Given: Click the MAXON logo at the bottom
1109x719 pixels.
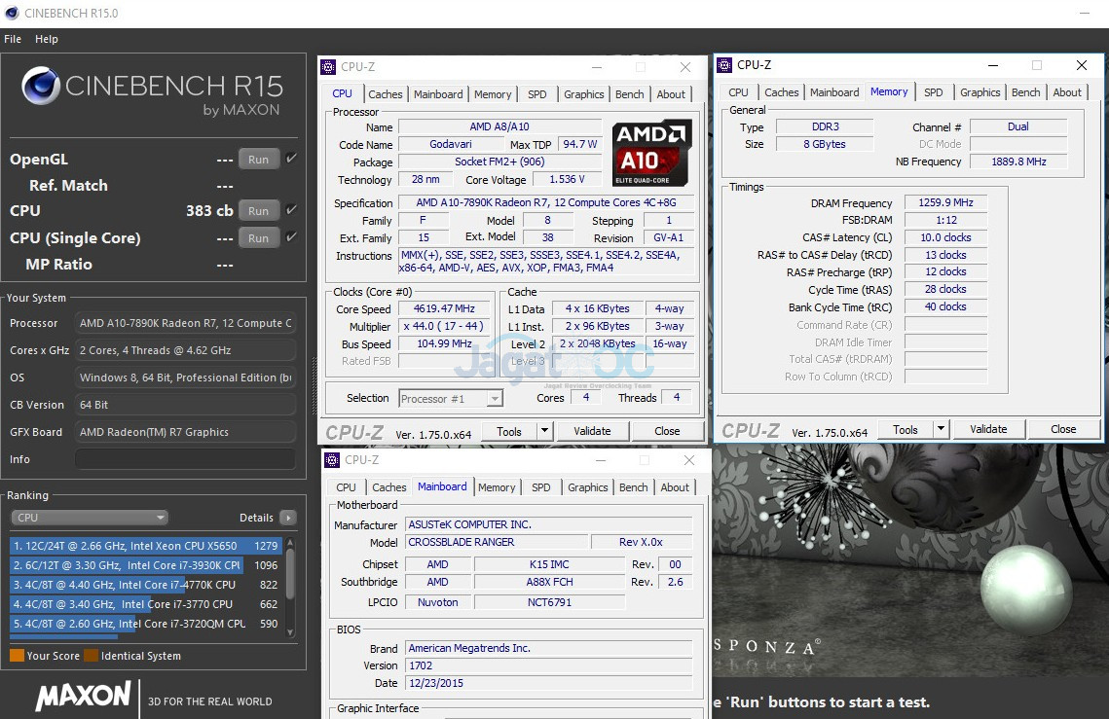Looking at the screenshot, I should [84, 696].
